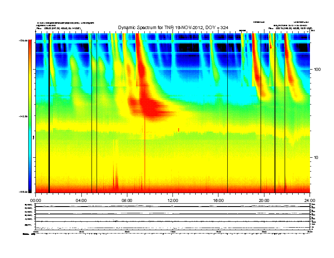Select the 24:00 time axis label
The width and height of the screenshot is (334, 258).
(x=310, y=200)
